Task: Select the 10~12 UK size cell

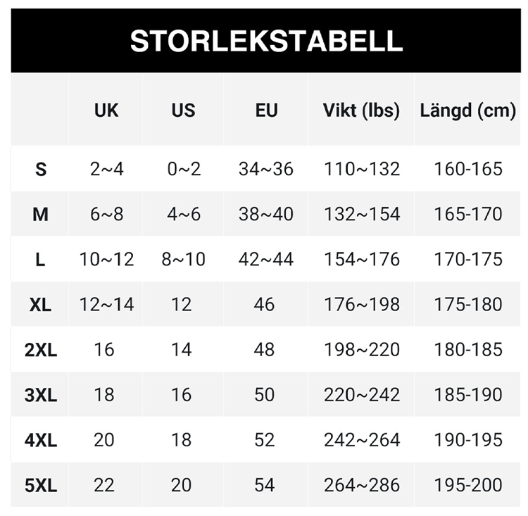Action: coord(106,259)
